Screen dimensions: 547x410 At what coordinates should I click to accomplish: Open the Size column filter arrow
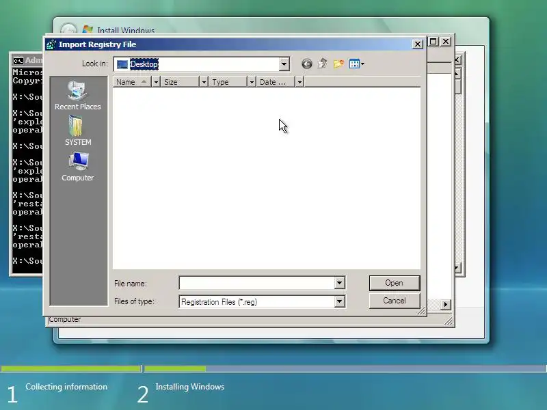[204, 82]
